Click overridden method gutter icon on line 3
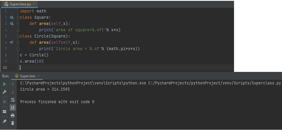282x130 pixels. click(x=12, y=24)
